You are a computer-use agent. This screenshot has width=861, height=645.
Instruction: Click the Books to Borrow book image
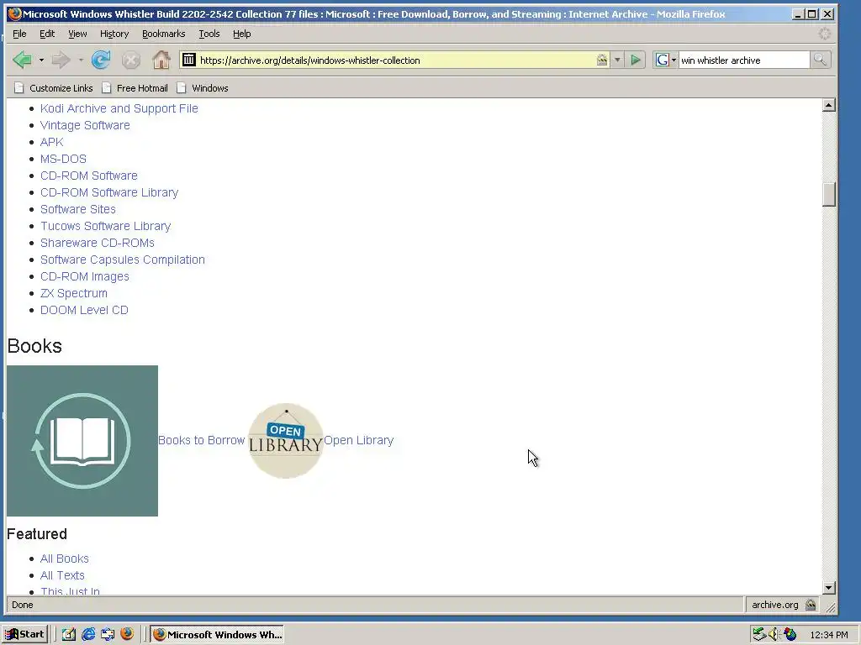pos(82,441)
